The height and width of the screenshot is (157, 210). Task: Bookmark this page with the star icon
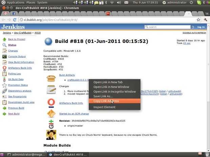point(198,20)
